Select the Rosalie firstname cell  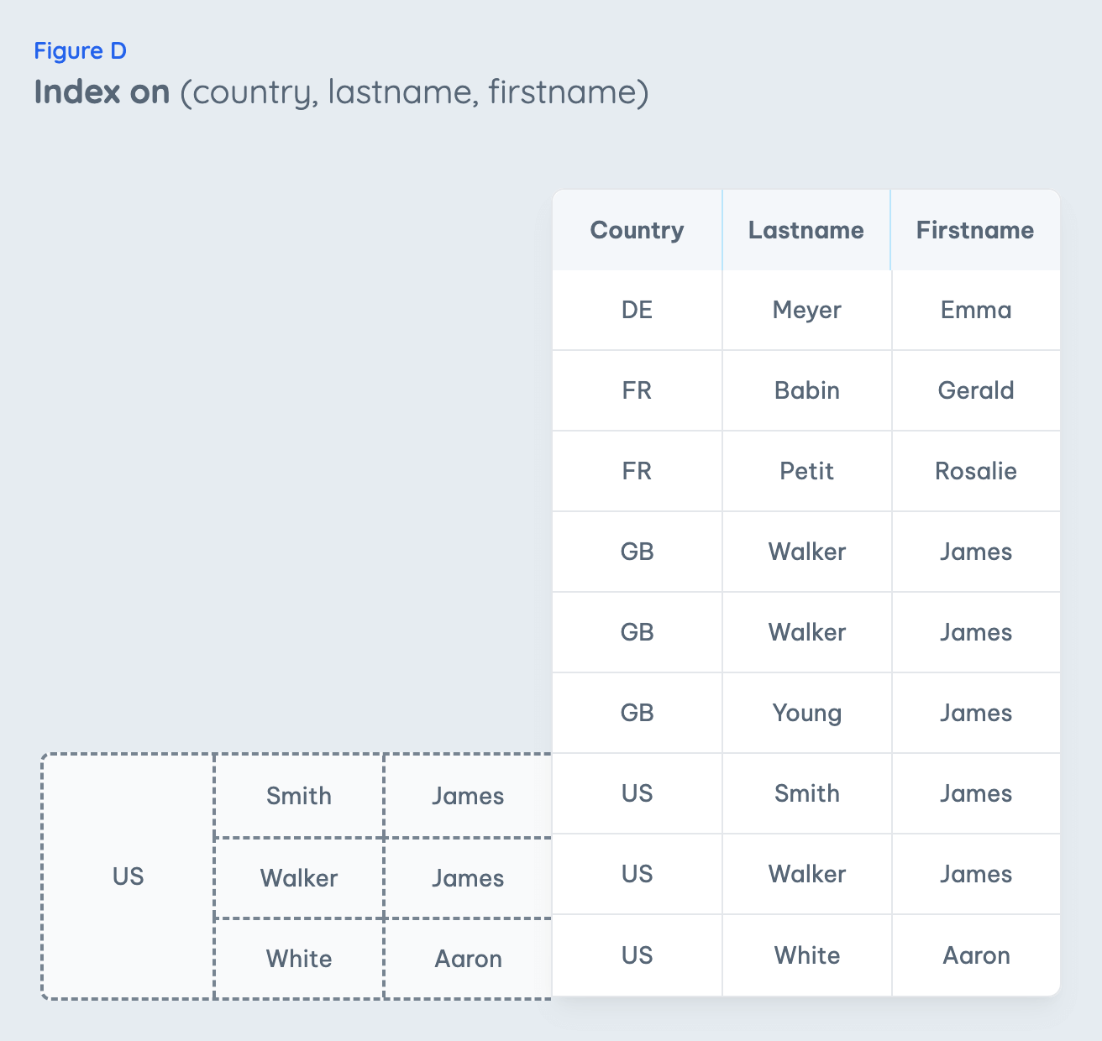975,471
